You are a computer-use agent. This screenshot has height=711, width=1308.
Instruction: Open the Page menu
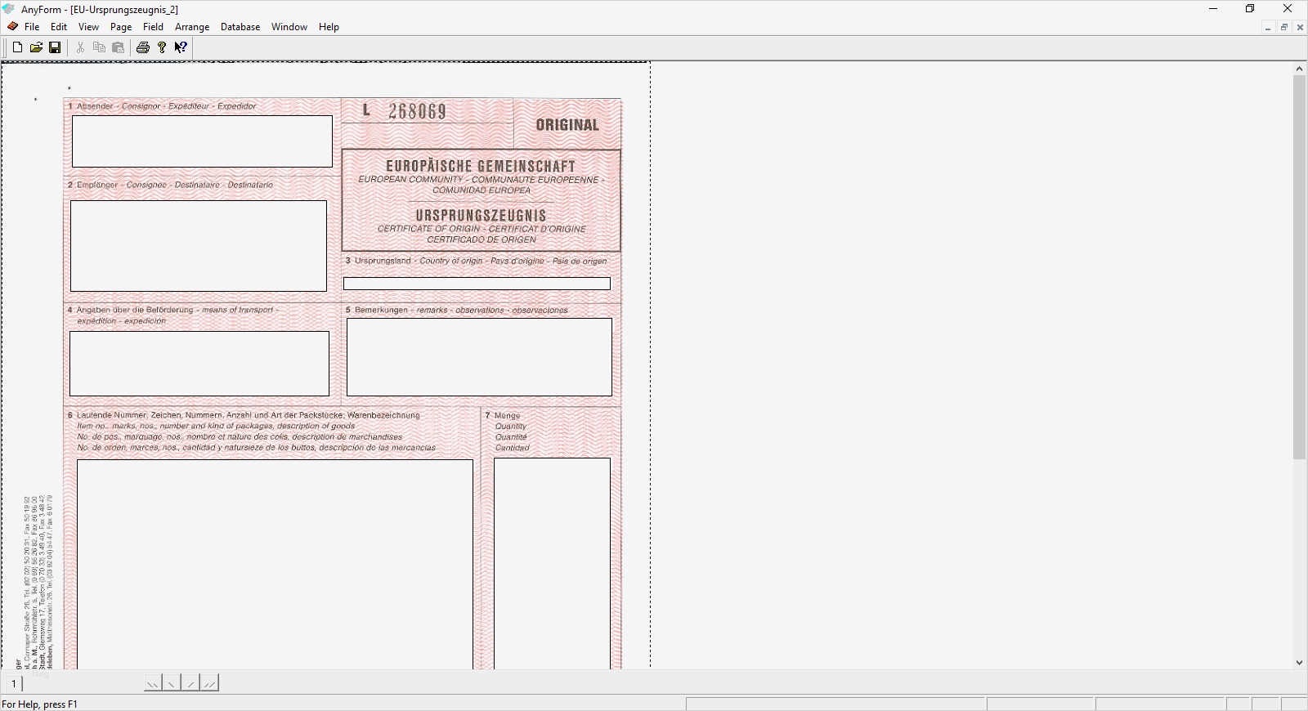[121, 27]
